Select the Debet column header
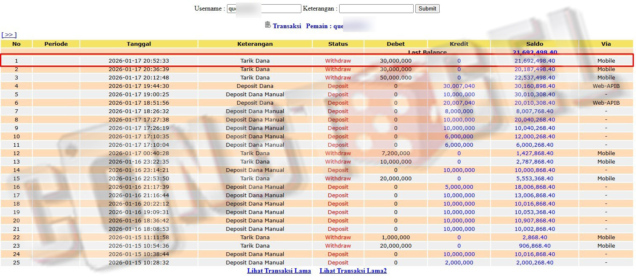636x280 pixels. (x=396, y=44)
